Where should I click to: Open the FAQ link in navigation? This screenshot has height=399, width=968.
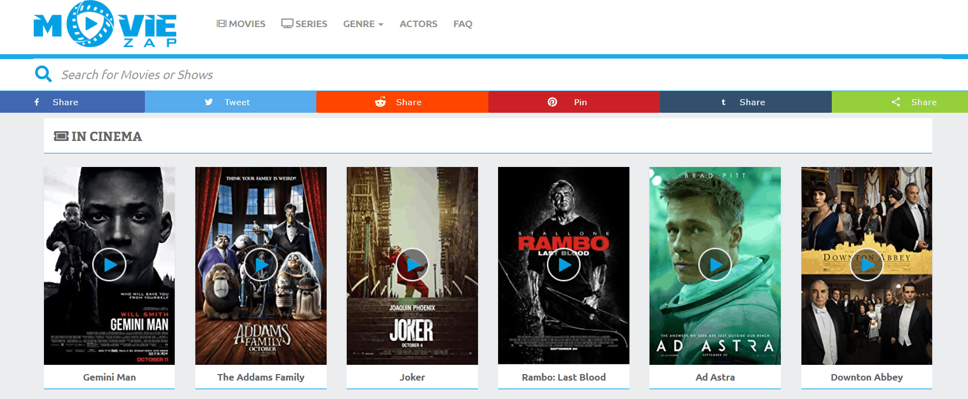[463, 24]
